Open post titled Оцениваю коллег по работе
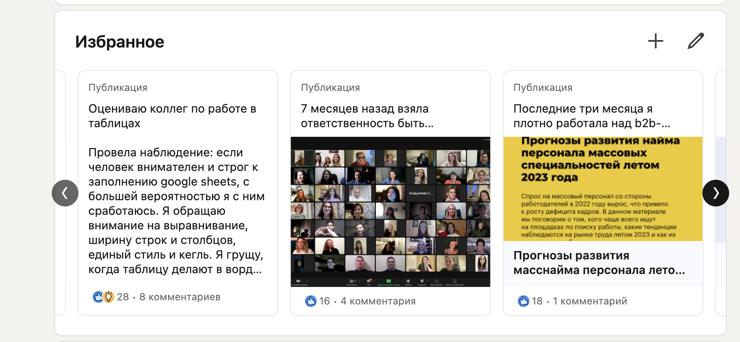The height and width of the screenshot is (342, 740). point(172,116)
